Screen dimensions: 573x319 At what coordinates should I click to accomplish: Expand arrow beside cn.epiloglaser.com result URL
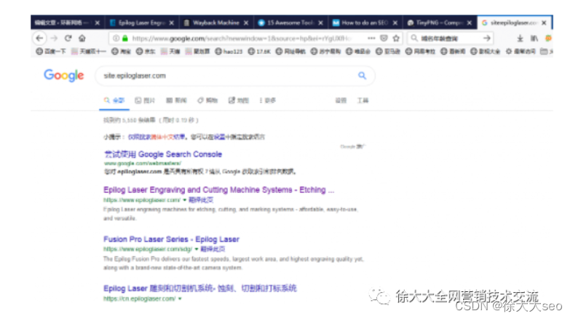pos(179,299)
